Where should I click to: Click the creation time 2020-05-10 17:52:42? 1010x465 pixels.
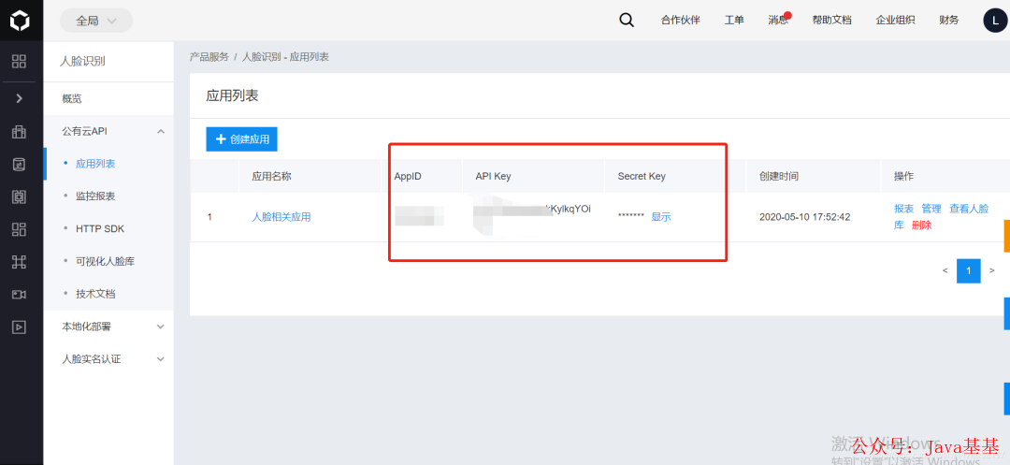[x=804, y=217]
